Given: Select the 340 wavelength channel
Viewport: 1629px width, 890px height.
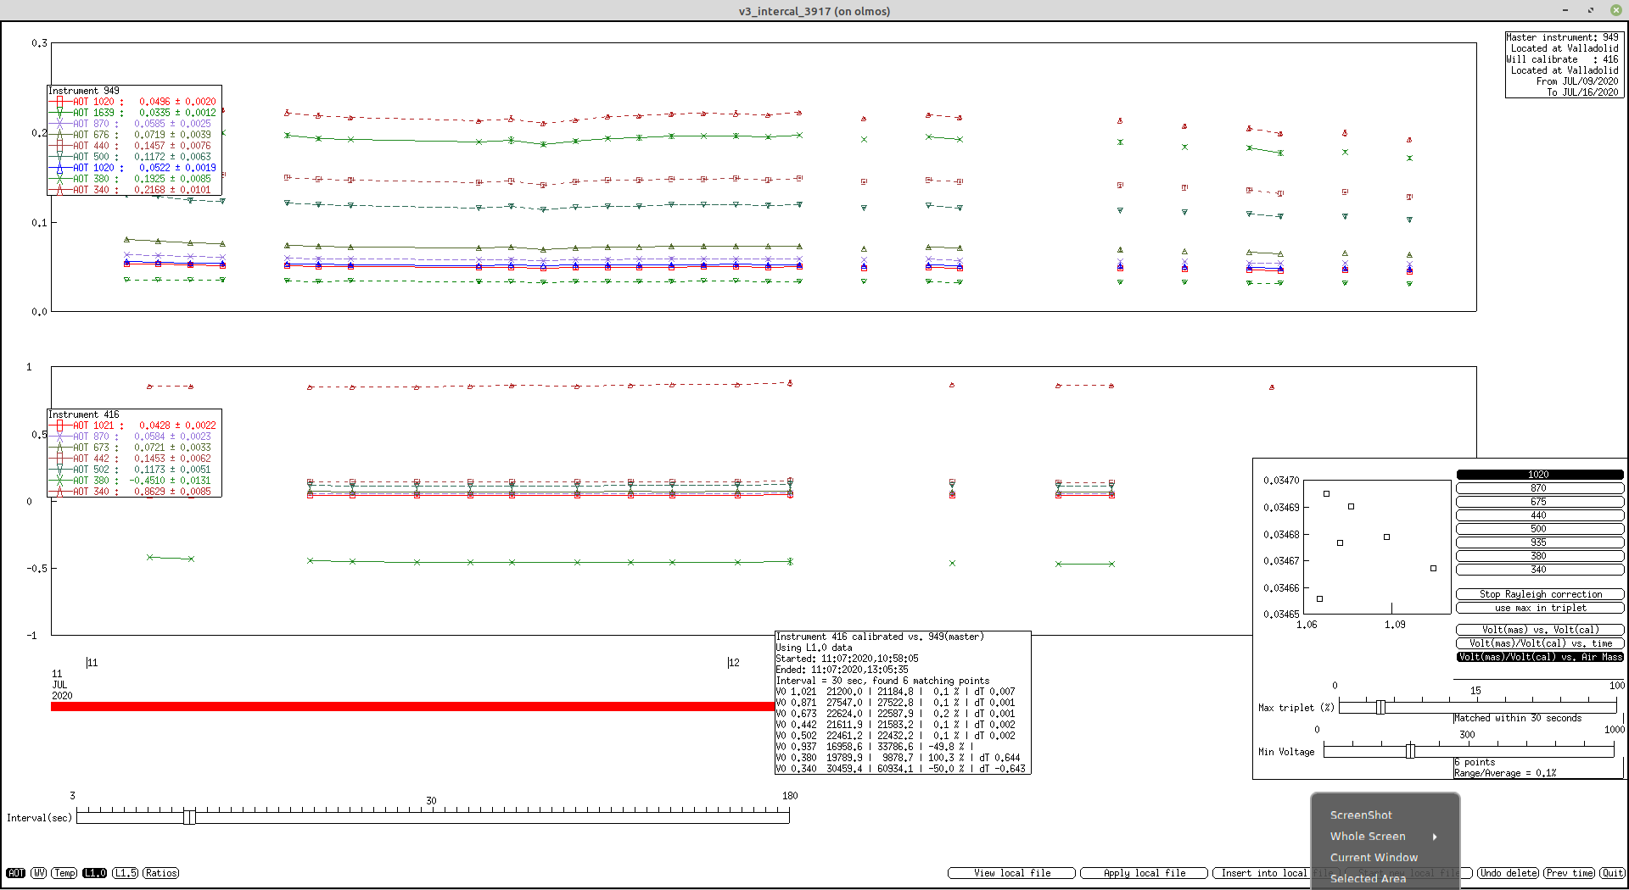Looking at the screenshot, I should (1540, 570).
